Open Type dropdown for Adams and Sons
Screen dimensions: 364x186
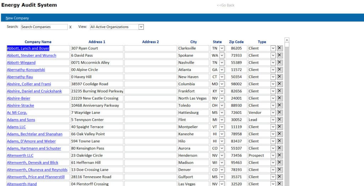coord(273,120)
